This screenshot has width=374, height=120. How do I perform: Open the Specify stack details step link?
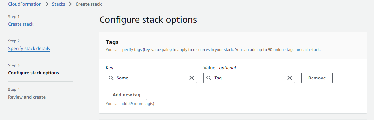[x=29, y=48]
